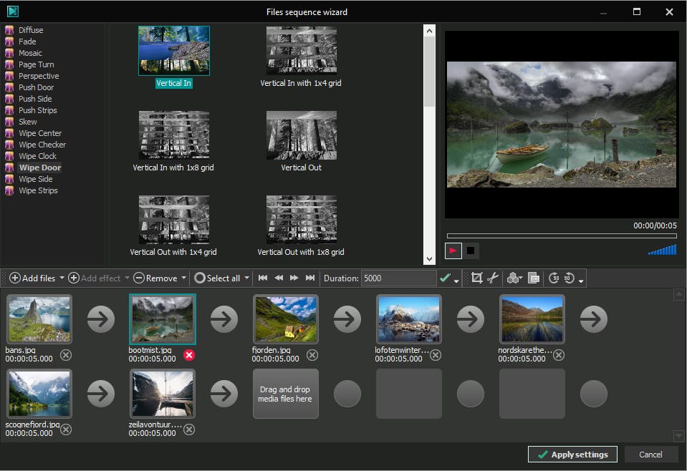Open the Select all dropdown arrow
The height and width of the screenshot is (471, 687).
[x=247, y=278]
